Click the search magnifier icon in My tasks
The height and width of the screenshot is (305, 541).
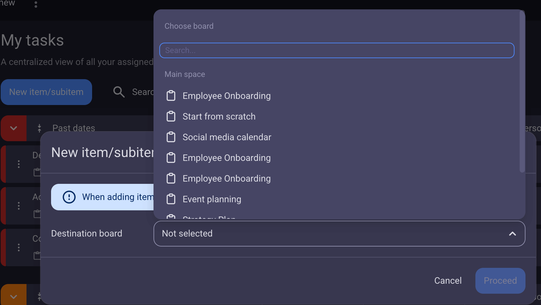tap(119, 92)
